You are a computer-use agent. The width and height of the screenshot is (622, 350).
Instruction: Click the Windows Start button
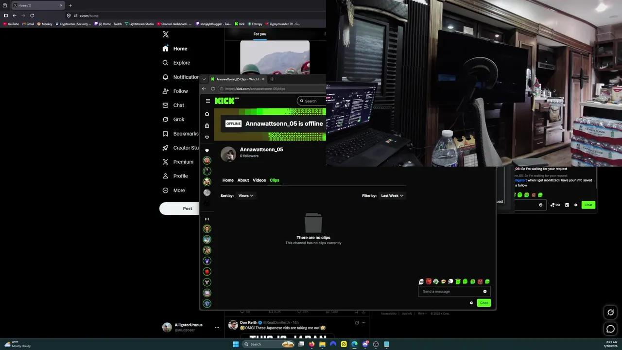(236, 344)
